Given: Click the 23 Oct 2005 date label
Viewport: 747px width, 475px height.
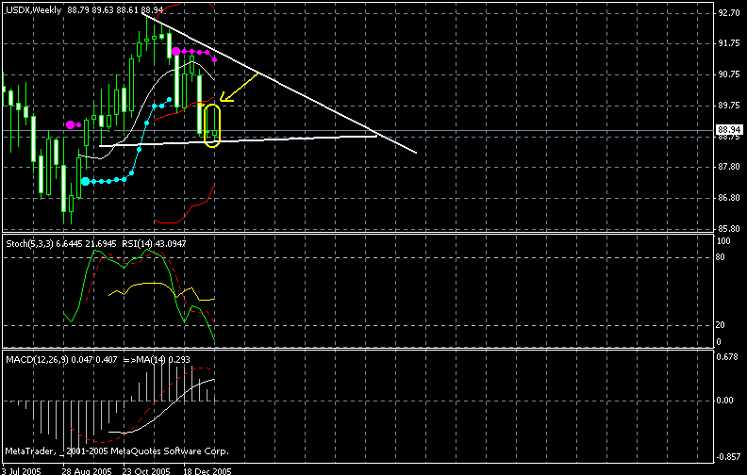Looking at the screenshot, I should tap(146, 471).
